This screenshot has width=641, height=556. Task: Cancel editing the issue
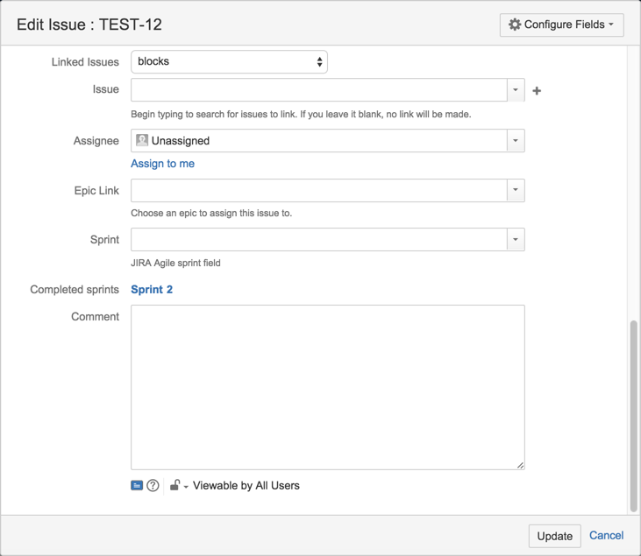pos(606,535)
